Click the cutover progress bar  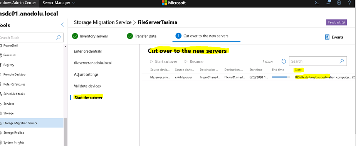pos(281,77)
